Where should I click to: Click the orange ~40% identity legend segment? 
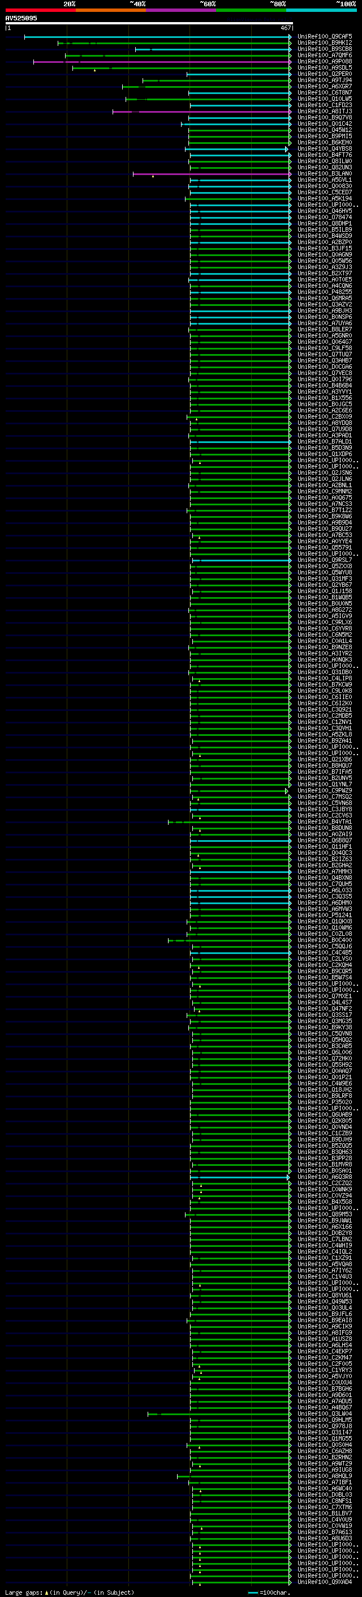(x=111, y=10)
